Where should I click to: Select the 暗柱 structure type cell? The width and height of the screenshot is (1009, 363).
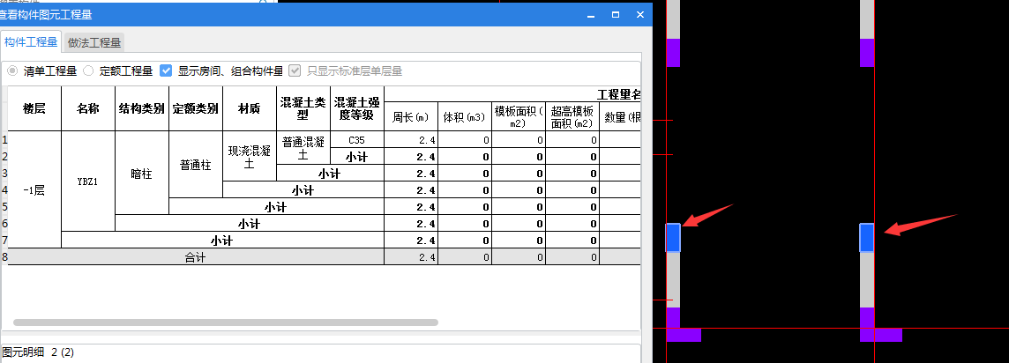[142, 173]
